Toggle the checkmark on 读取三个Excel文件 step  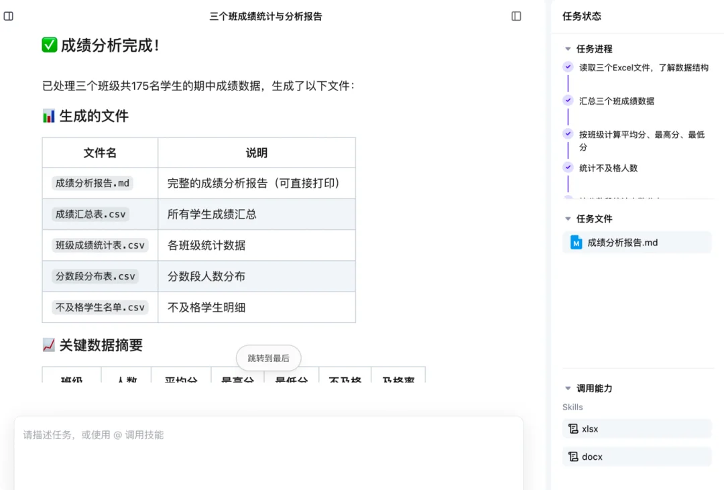(x=566, y=67)
